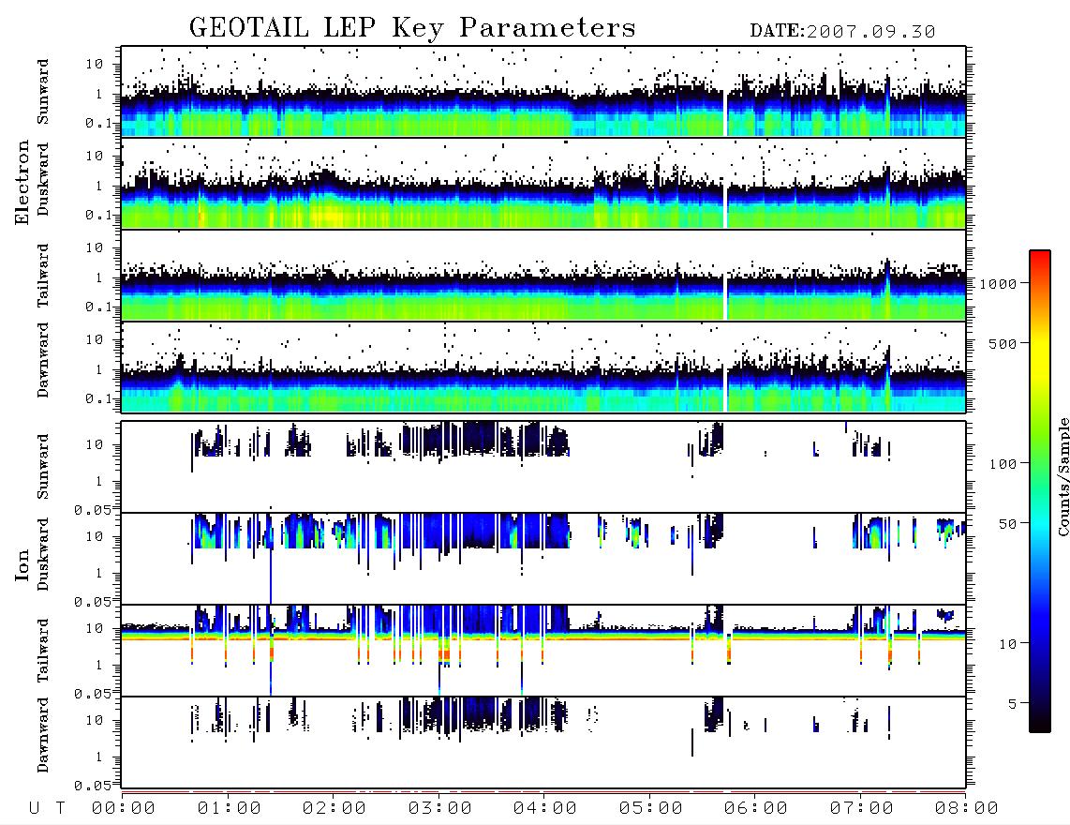Click the 08:00 time tick label
Image resolution: width=1070 pixels, height=825 pixels.
(x=967, y=809)
